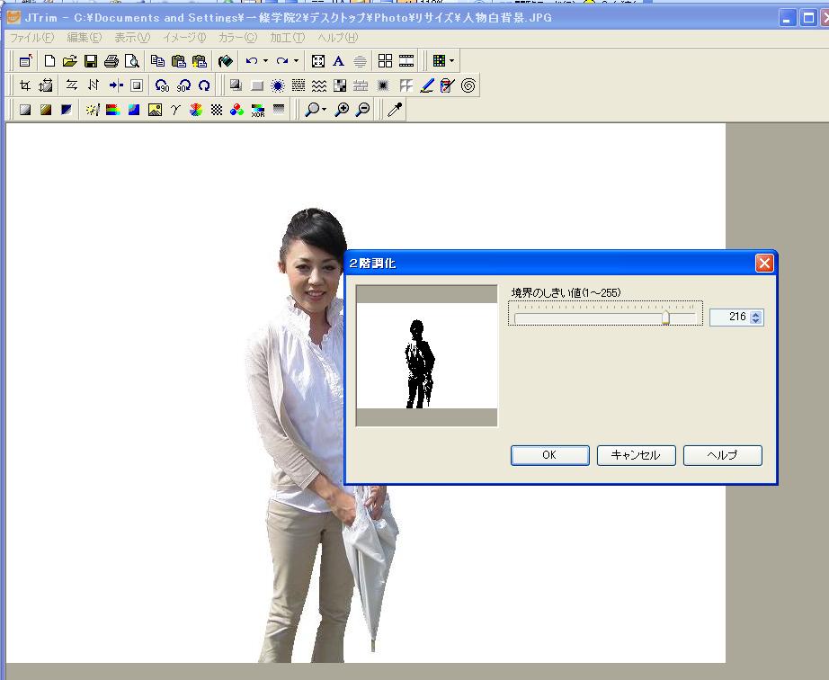Click the film strip joining icon
The image size is (829, 680).
[x=406, y=61]
